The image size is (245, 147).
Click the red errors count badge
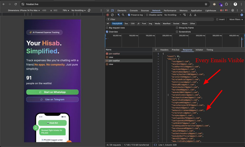click(222, 10)
